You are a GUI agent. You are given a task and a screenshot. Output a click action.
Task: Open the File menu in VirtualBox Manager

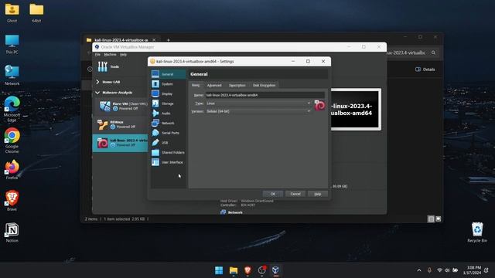tap(98, 55)
